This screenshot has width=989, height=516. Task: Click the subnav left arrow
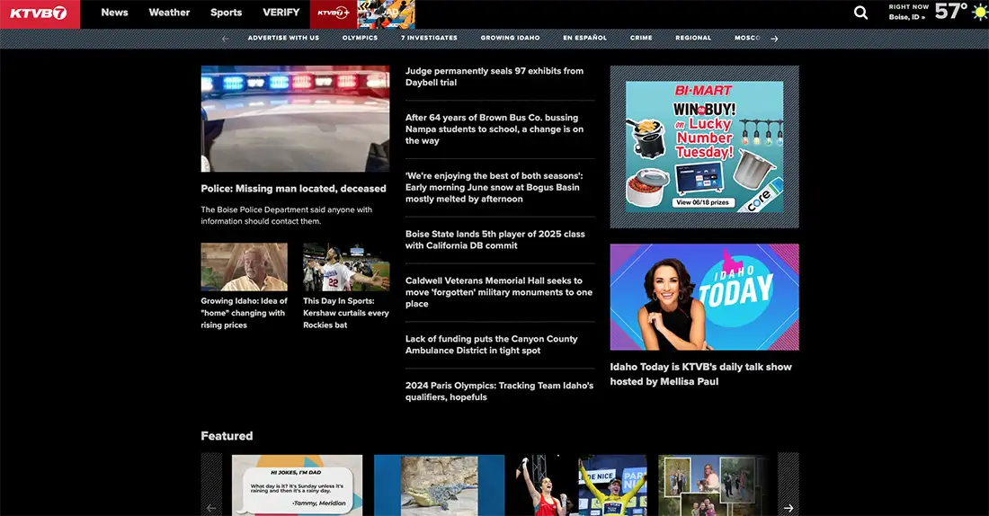225,39
